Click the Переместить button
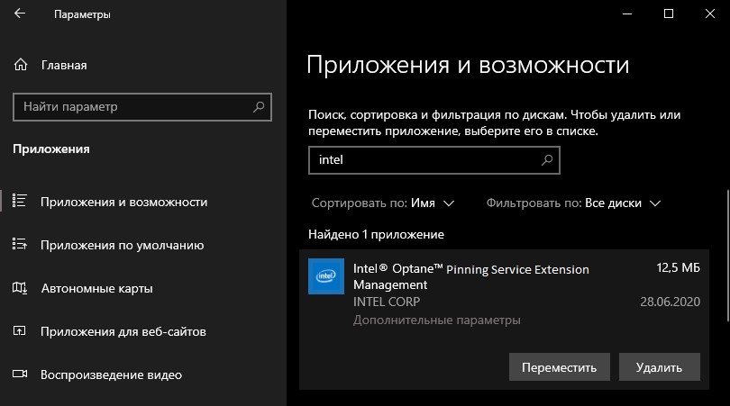The height and width of the screenshot is (406, 730). coord(559,367)
